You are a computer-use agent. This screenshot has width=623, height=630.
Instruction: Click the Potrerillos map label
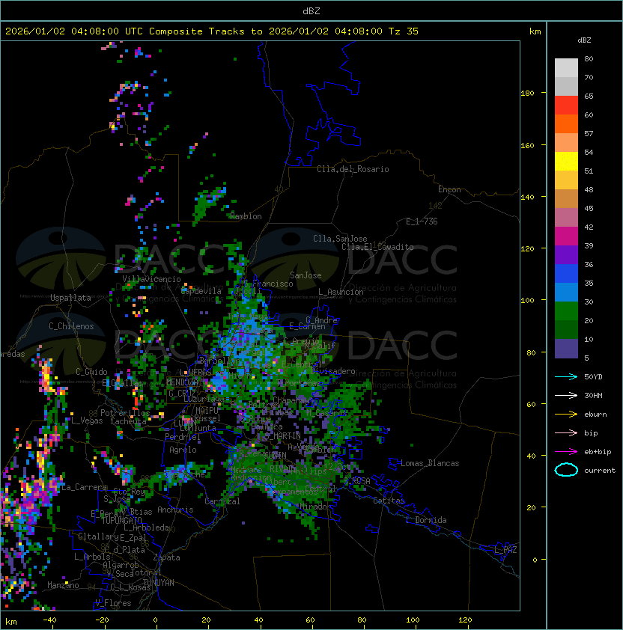pos(125,413)
